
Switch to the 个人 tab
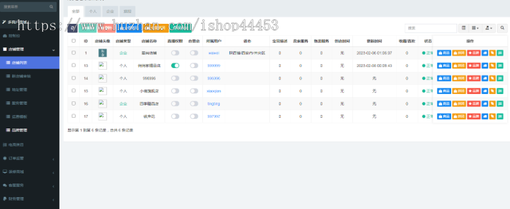click(93, 11)
